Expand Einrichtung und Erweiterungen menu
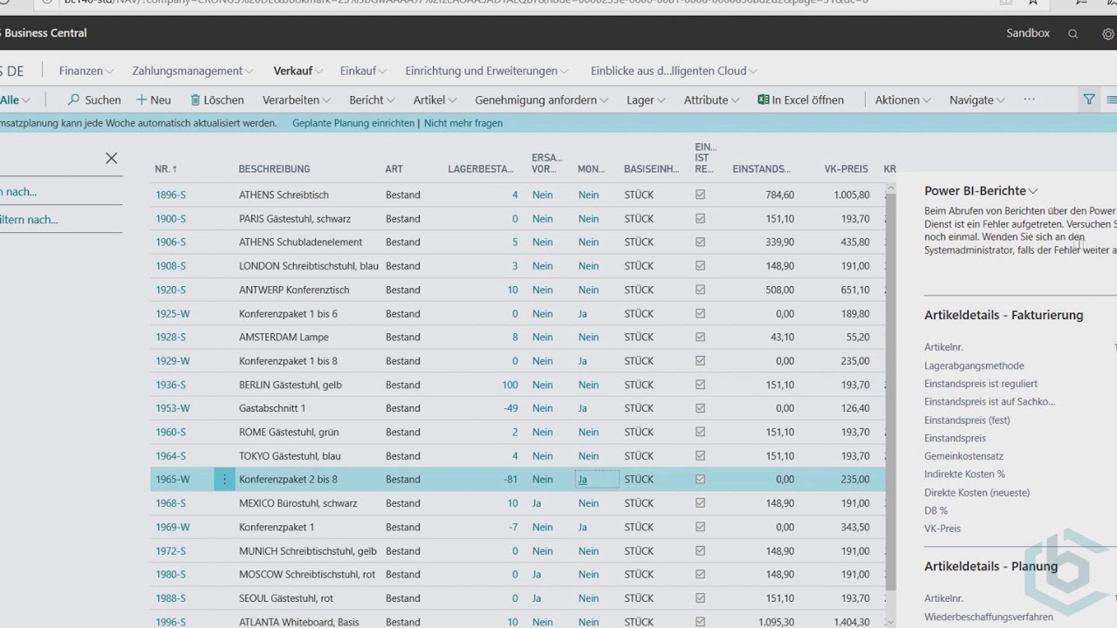 (487, 71)
